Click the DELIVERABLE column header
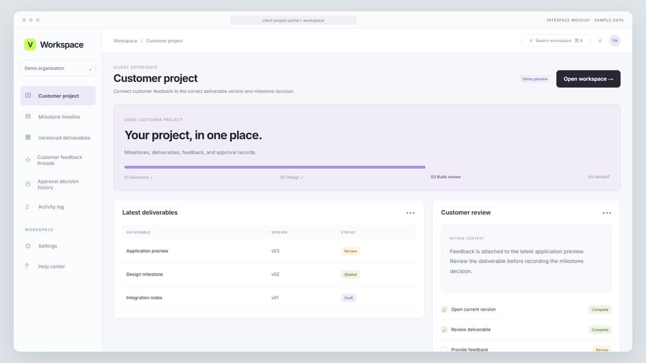646x363 pixels. pyautogui.click(x=139, y=233)
